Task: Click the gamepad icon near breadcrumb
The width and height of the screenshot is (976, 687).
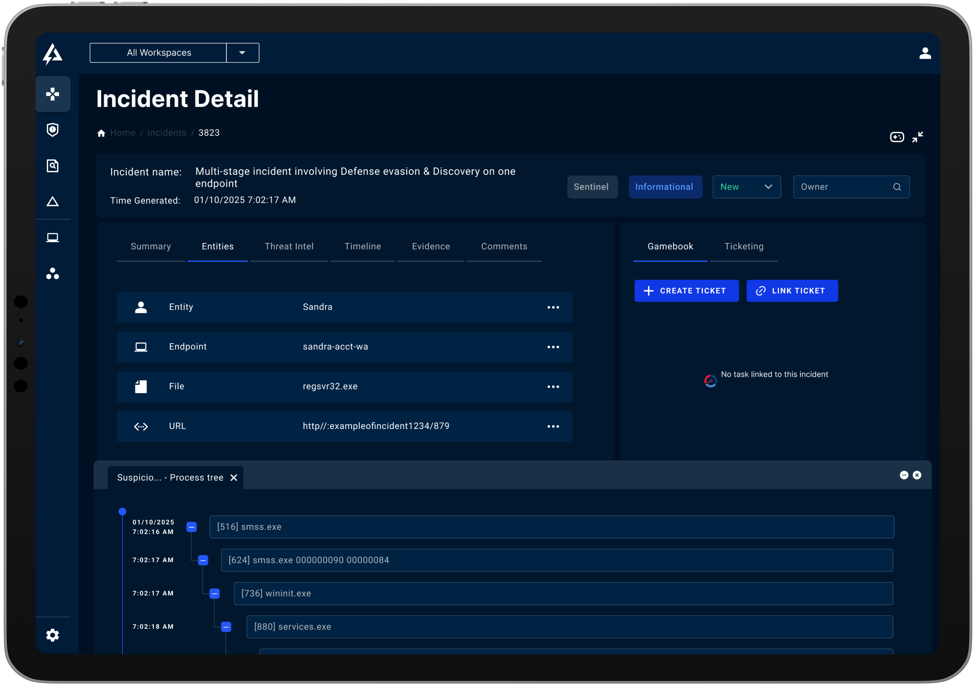Action: click(x=897, y=137)
